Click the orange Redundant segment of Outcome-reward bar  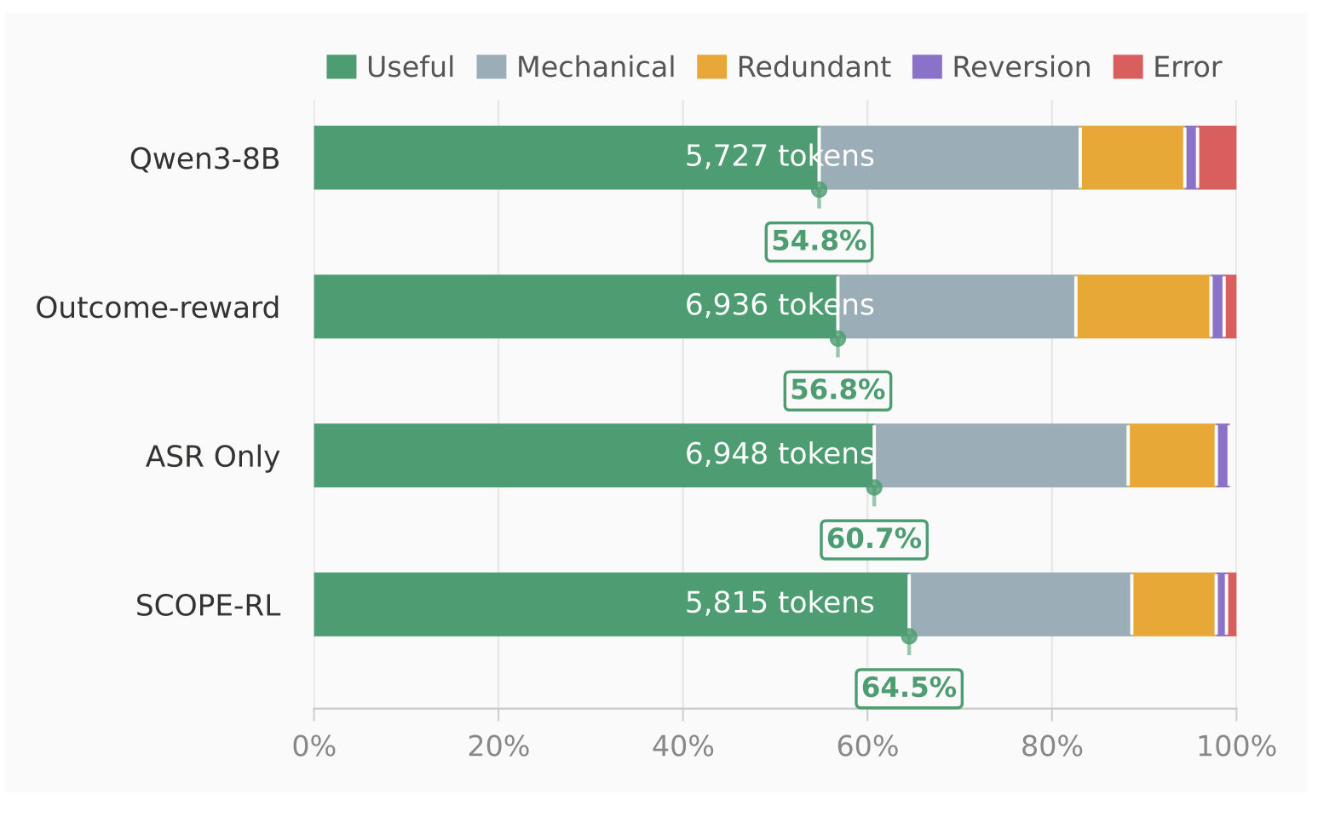(1143, 307)
